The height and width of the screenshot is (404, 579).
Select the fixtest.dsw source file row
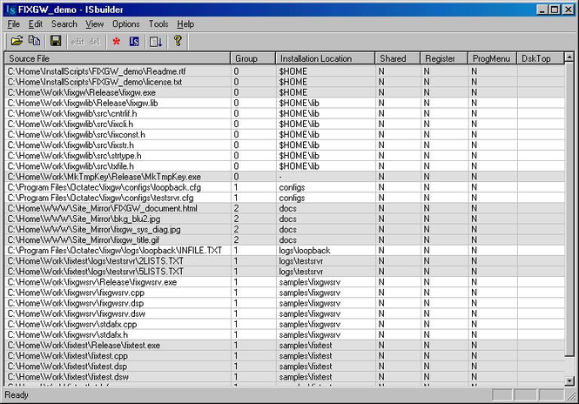pyautogui.click(x=285, y=377)
